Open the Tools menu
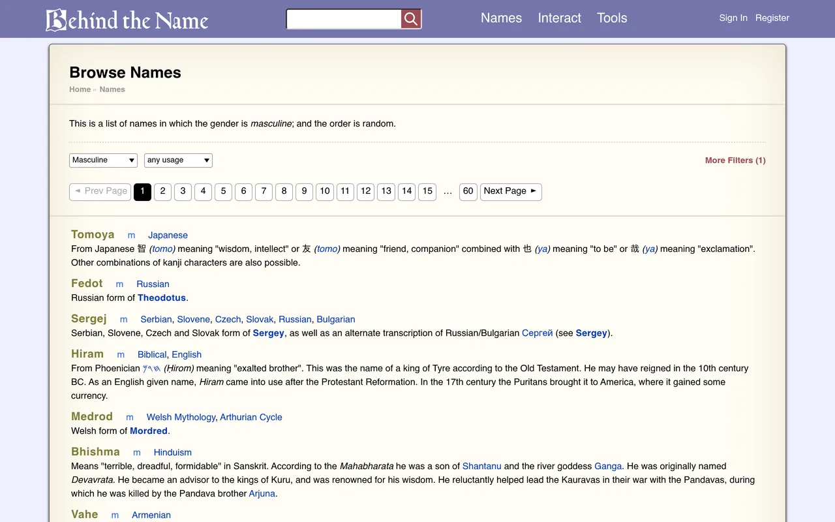This screenshot has width=835, height=522. coord(612,18)
